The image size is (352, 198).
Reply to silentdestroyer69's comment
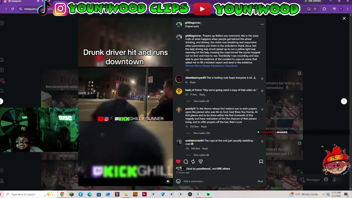[193, 82]
